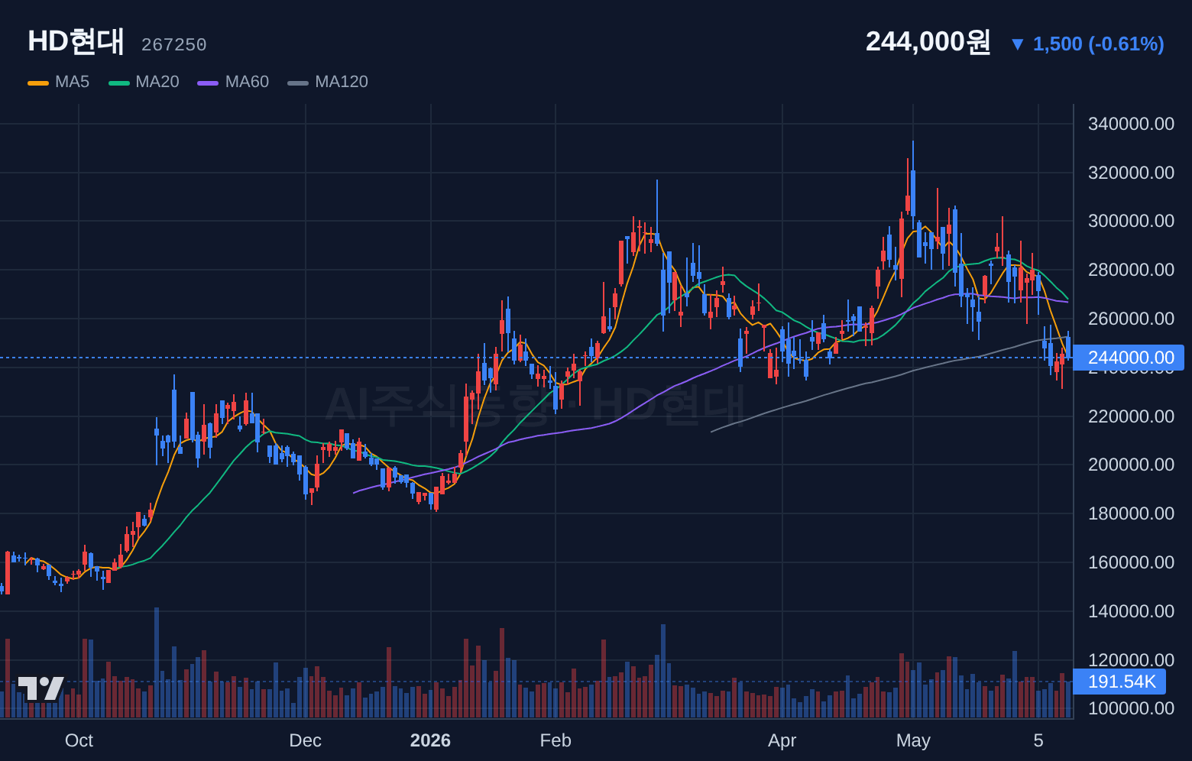Select the Oct marker on time axis
This screenshot has height=761, width=1192.
79,740
